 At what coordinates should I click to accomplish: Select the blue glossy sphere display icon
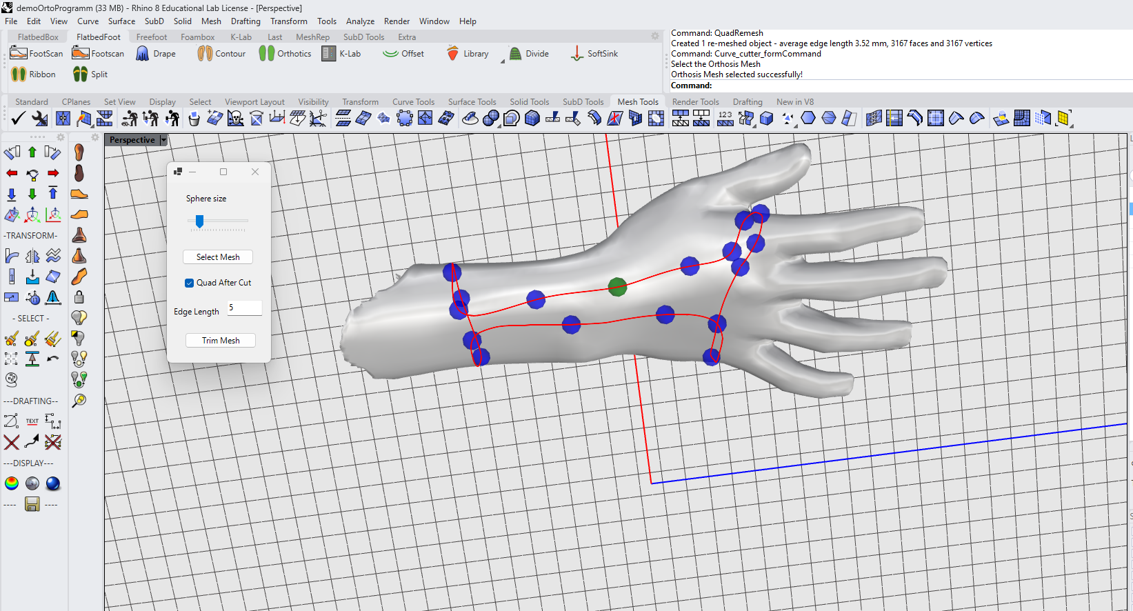point(53,483)
